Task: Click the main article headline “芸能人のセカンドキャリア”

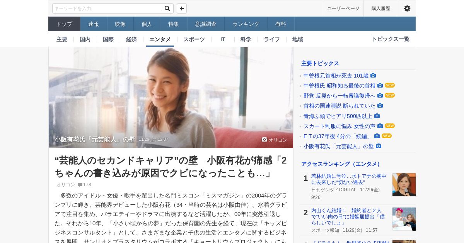Action: (171, 167)
